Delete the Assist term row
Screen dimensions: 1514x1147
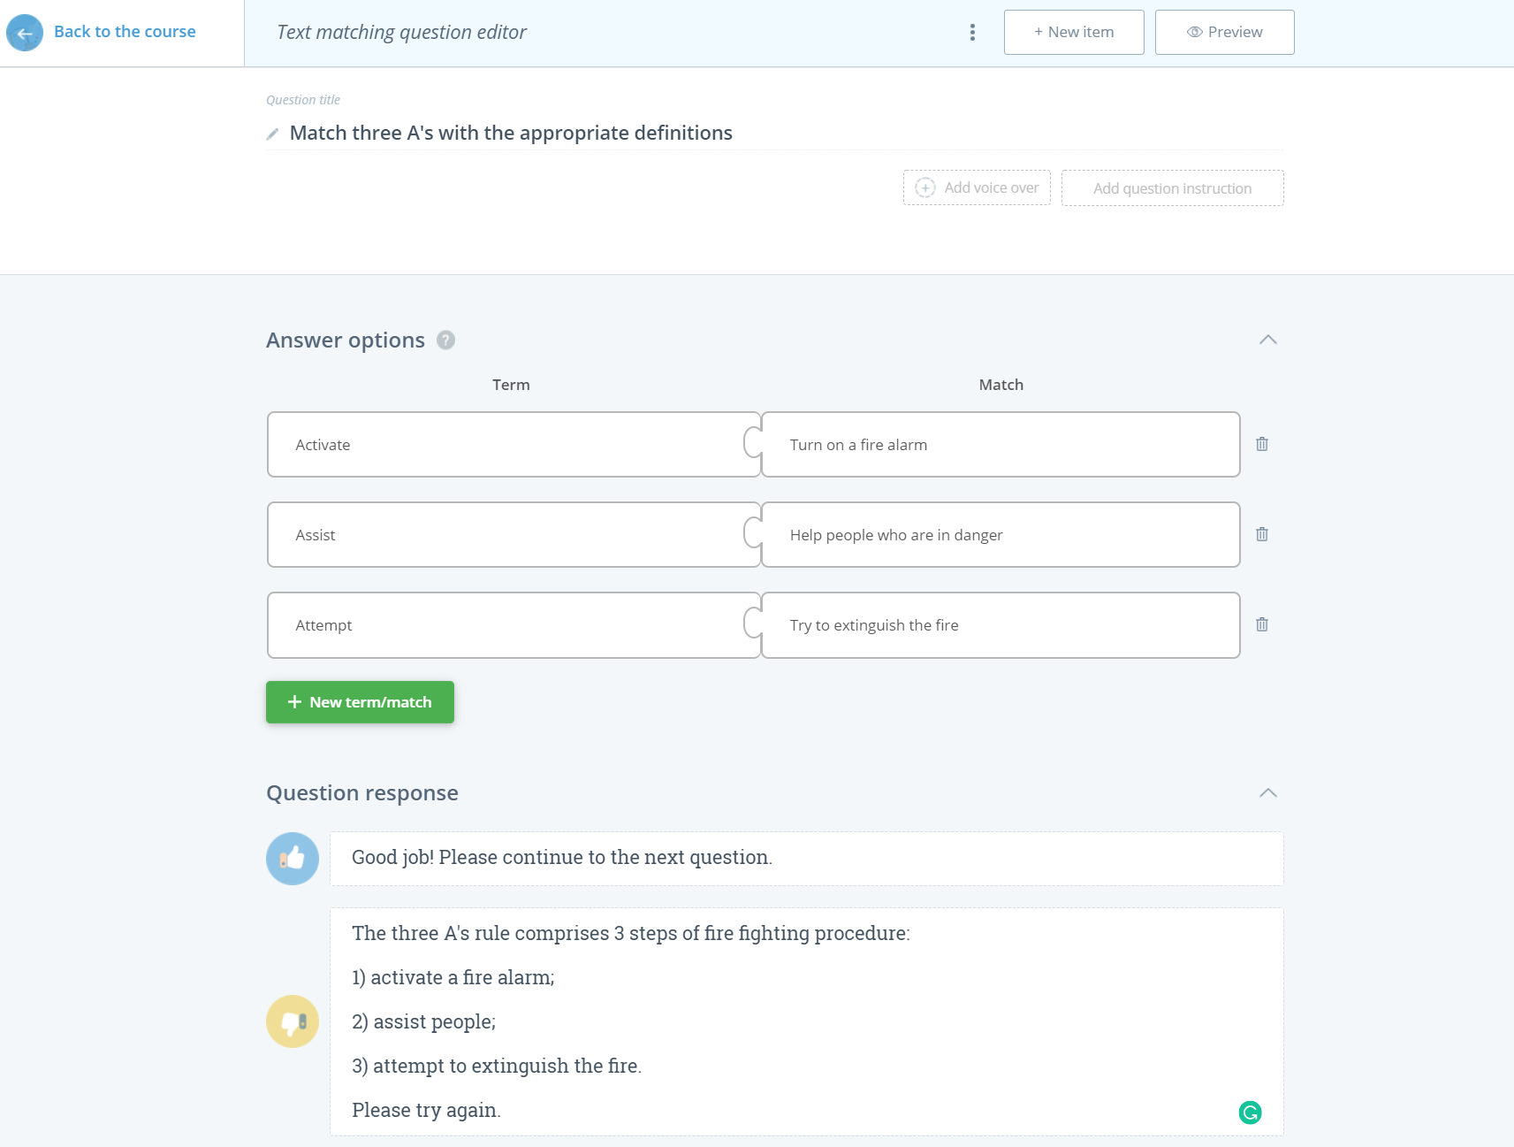[1262, 534]
